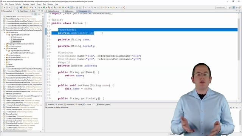Select pom.xml in Package Explorer
This screenshot has width=242, height=136.
(x=11, y=66)
